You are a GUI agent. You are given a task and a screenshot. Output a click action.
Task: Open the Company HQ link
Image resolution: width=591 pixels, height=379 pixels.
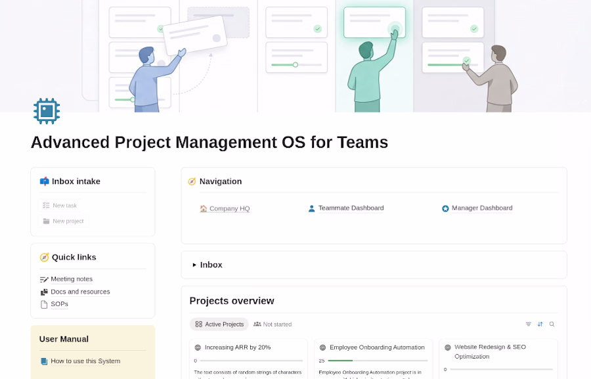(x=230, y=208)
